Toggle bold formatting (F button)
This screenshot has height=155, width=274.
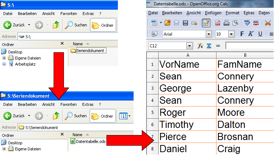click(x=242, y=34)
